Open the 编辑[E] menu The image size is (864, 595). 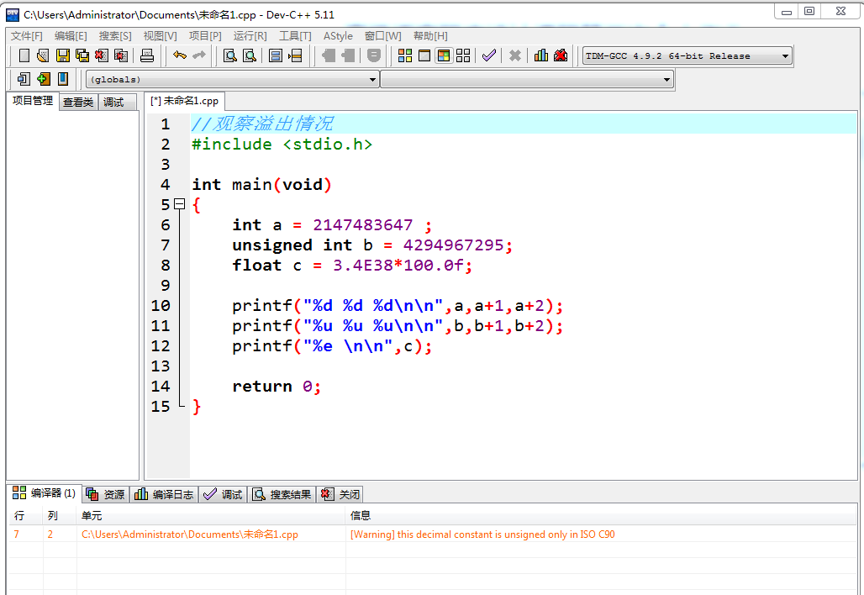(x=71, y=36)
